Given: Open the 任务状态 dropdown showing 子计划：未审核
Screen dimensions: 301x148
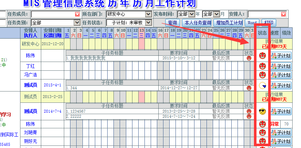Looking at the screenshot, I should [129, 23].
